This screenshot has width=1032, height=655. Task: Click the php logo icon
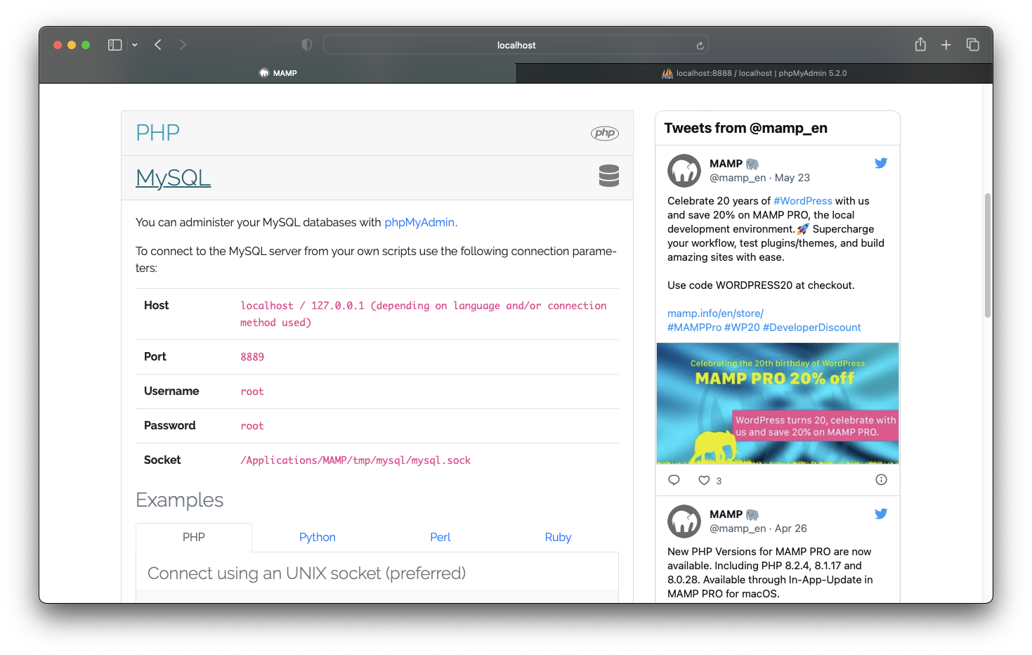[604, 133]
